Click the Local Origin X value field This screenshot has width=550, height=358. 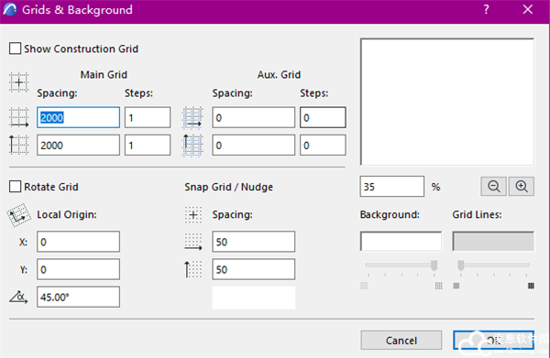pos(78,242)
